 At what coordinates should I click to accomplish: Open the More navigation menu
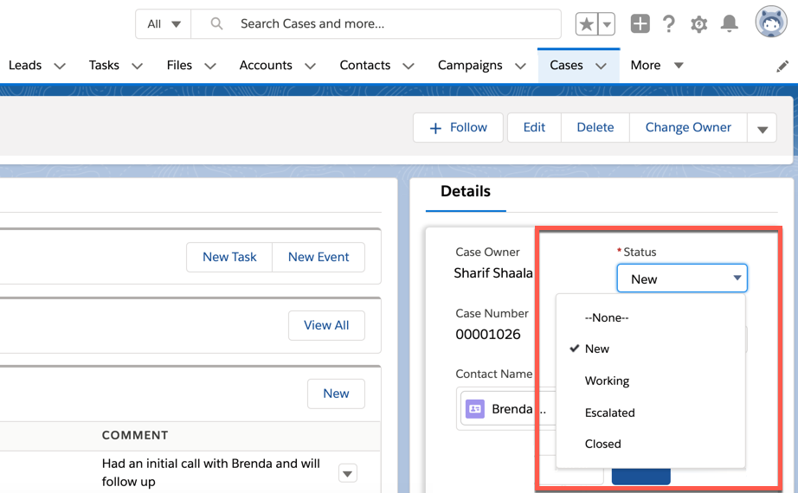pyautogui.click(x=657, y=66)
